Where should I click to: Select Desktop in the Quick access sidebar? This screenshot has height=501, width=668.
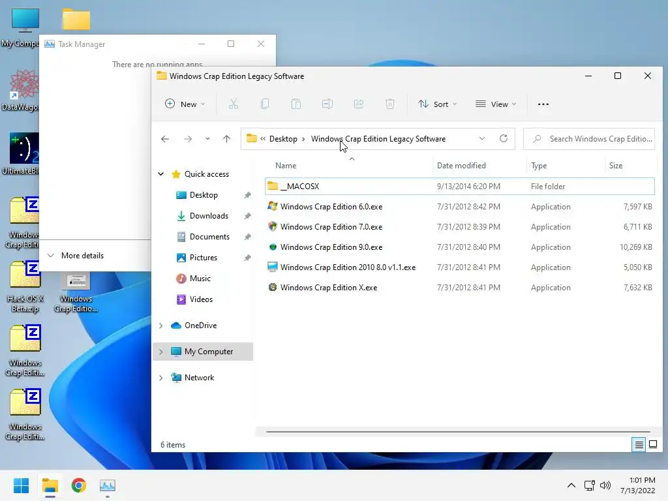(x=204, y=194)
